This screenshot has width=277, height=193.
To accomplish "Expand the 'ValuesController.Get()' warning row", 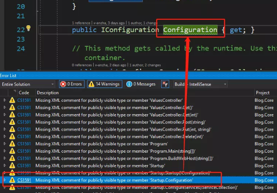I will click(x=5, y=107).
